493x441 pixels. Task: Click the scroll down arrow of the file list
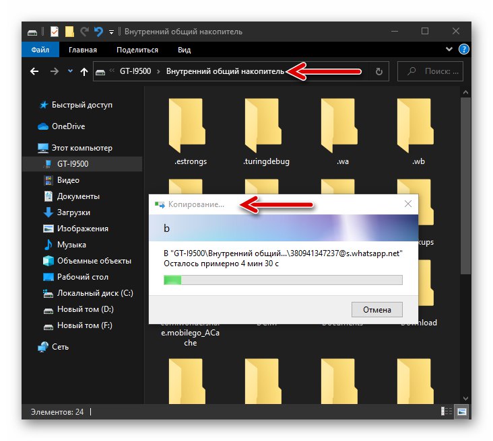click(x=465, y=399)
